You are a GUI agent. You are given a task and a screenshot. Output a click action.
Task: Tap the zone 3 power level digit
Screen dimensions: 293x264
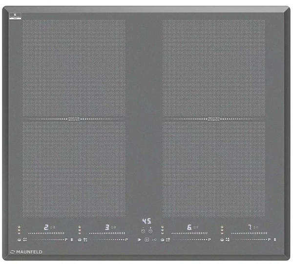pyautogui.click(x=106, y=227)
